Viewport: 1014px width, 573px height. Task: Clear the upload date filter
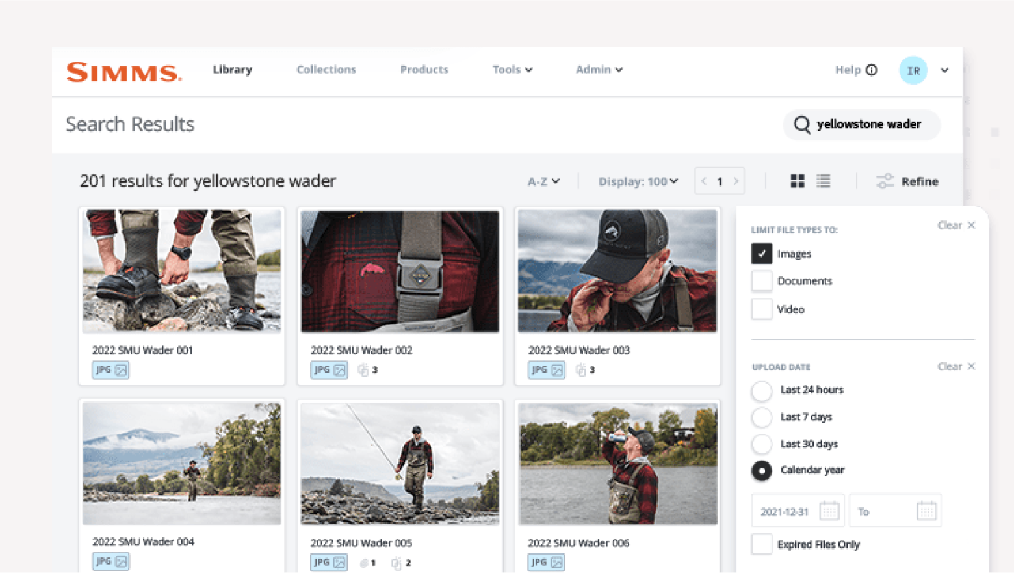pyautogui.click(x=956, y=366)
